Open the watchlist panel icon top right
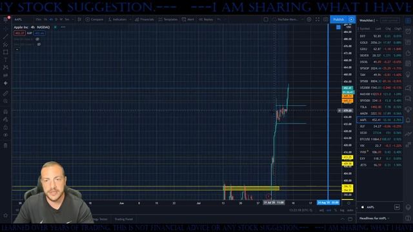 coord(408,21)
